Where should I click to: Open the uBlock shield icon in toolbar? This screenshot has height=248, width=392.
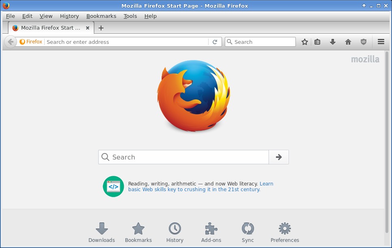pyautogui.click(x=364, y=42)
